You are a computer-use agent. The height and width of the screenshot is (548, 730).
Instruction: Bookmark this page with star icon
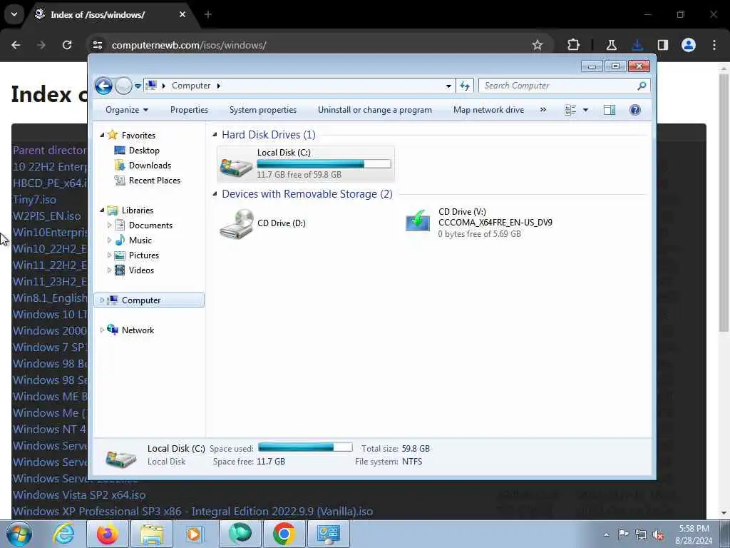coord(538,45)
